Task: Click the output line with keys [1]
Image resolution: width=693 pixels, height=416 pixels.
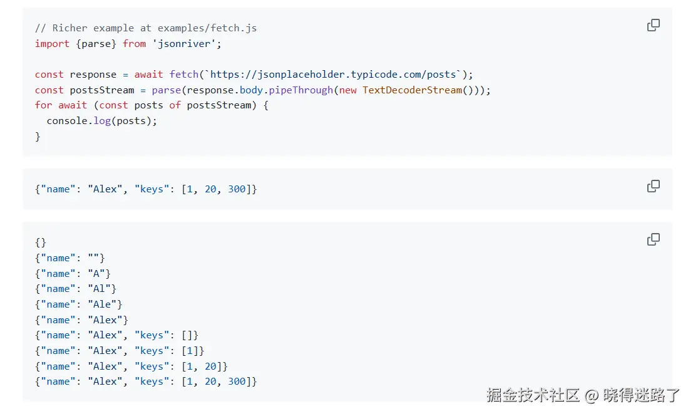Action: (120, 351)
